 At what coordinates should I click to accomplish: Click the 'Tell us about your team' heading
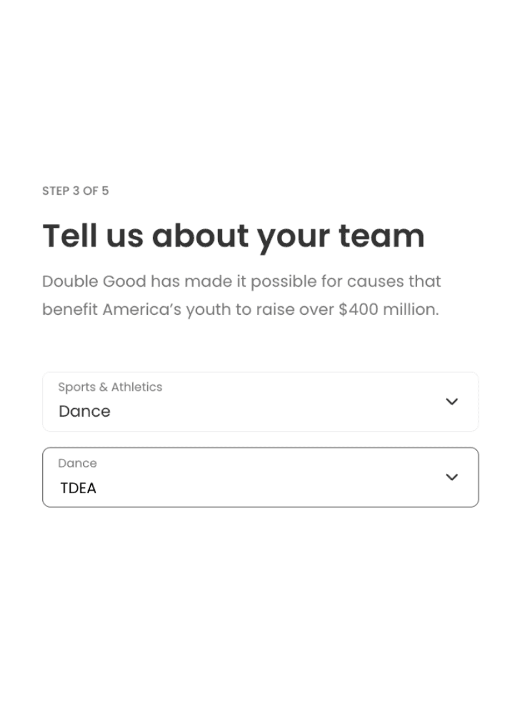[x=233, y=236]
